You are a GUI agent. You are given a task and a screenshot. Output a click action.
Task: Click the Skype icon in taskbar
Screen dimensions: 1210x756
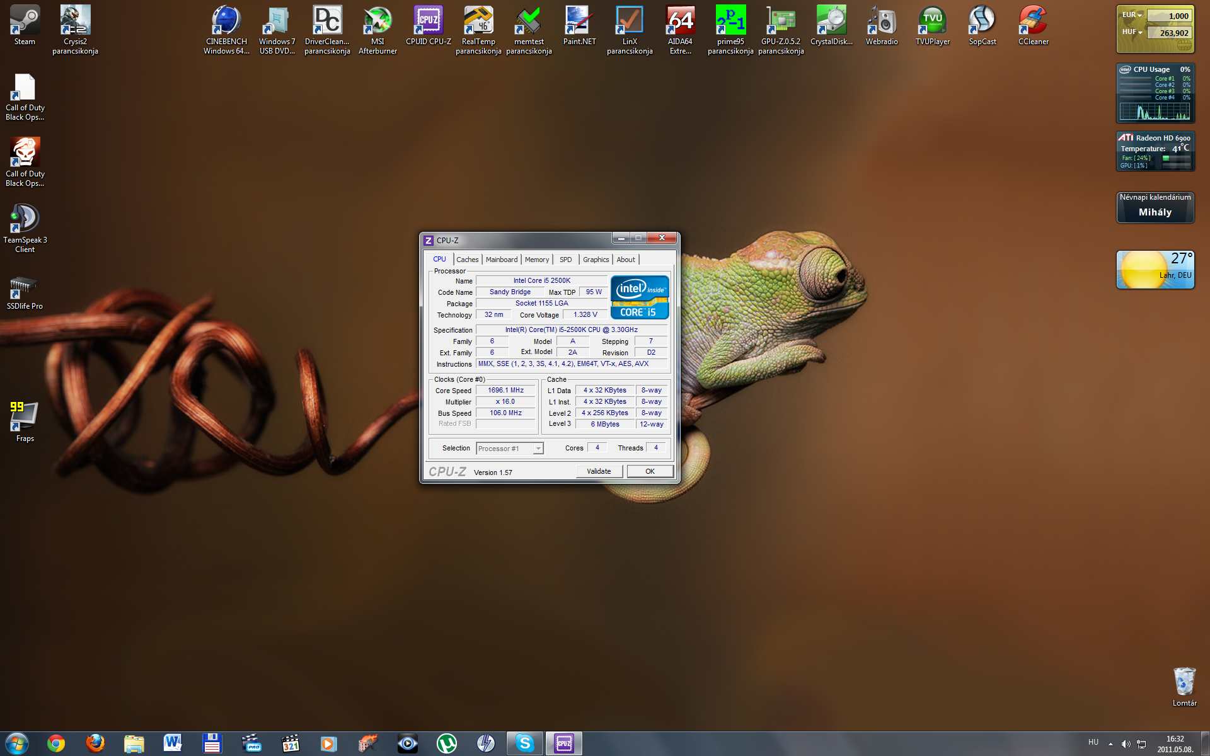[x=524, y=743]
